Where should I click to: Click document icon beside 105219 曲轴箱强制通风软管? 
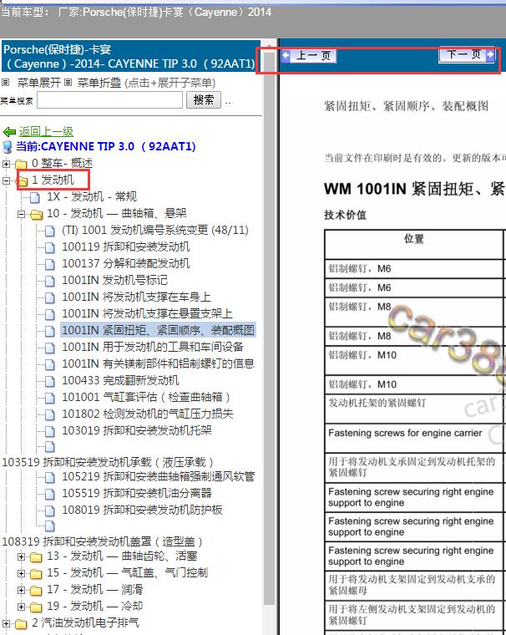click(50, 477)
